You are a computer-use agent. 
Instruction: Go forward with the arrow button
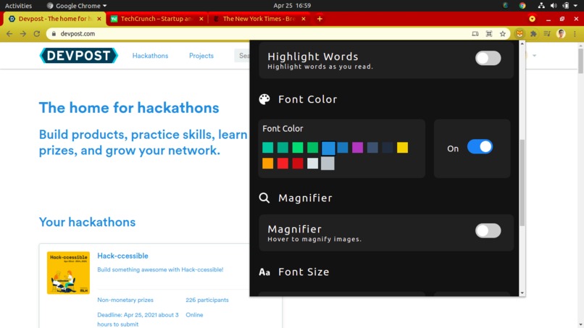23,33
